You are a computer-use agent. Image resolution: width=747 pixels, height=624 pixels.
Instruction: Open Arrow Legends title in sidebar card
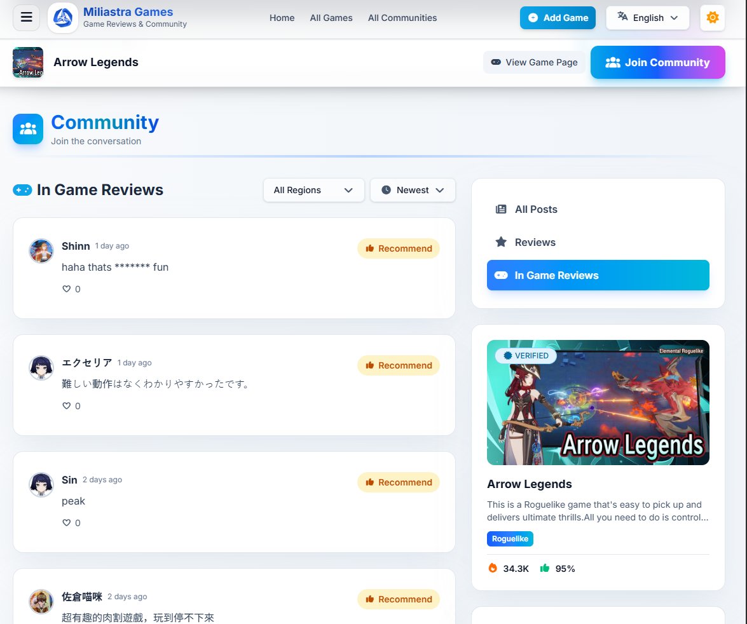tap(530, 484)
